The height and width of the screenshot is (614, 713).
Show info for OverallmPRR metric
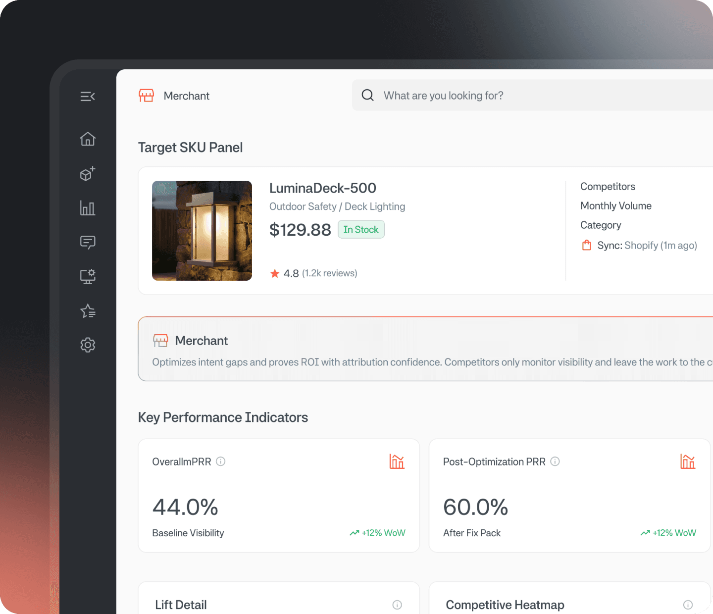click(x=221, y=461)
